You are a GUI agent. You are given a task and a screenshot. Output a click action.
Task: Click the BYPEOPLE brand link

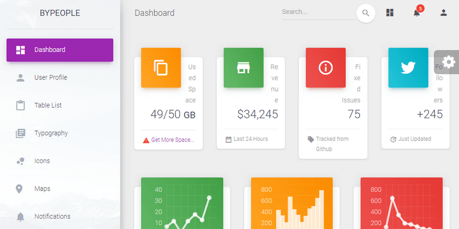pos(60,13)
